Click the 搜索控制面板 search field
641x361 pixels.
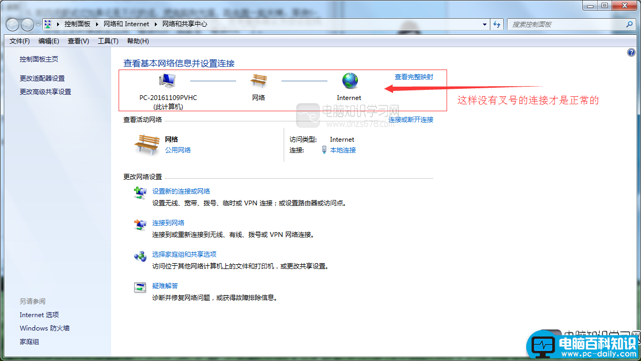[570, 25]
